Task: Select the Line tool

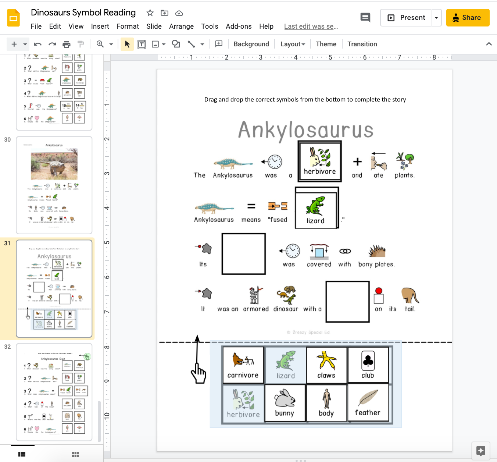Action: tap(191, 44)
